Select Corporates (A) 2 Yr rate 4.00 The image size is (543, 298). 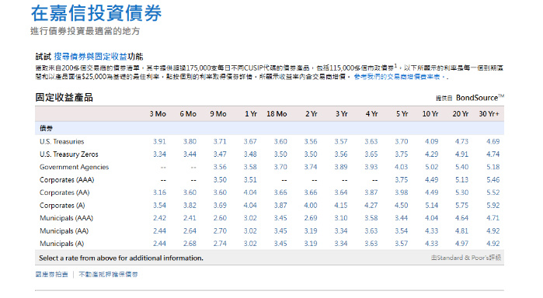point(311,205)
